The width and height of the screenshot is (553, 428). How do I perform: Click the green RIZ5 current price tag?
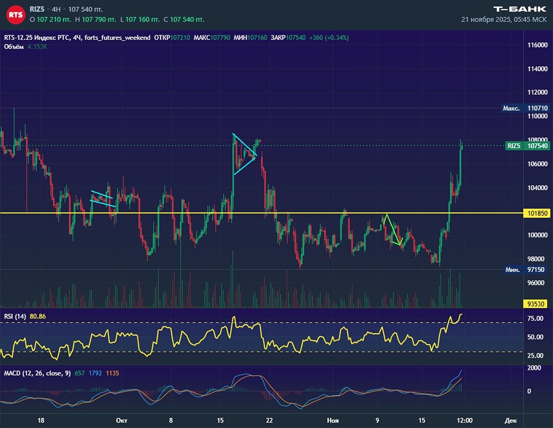pyautogui.click(x=527, y=146)
